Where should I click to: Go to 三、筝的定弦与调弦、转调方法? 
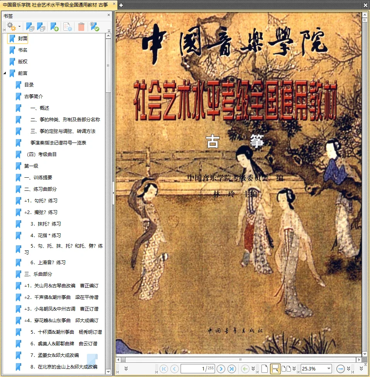63,131
